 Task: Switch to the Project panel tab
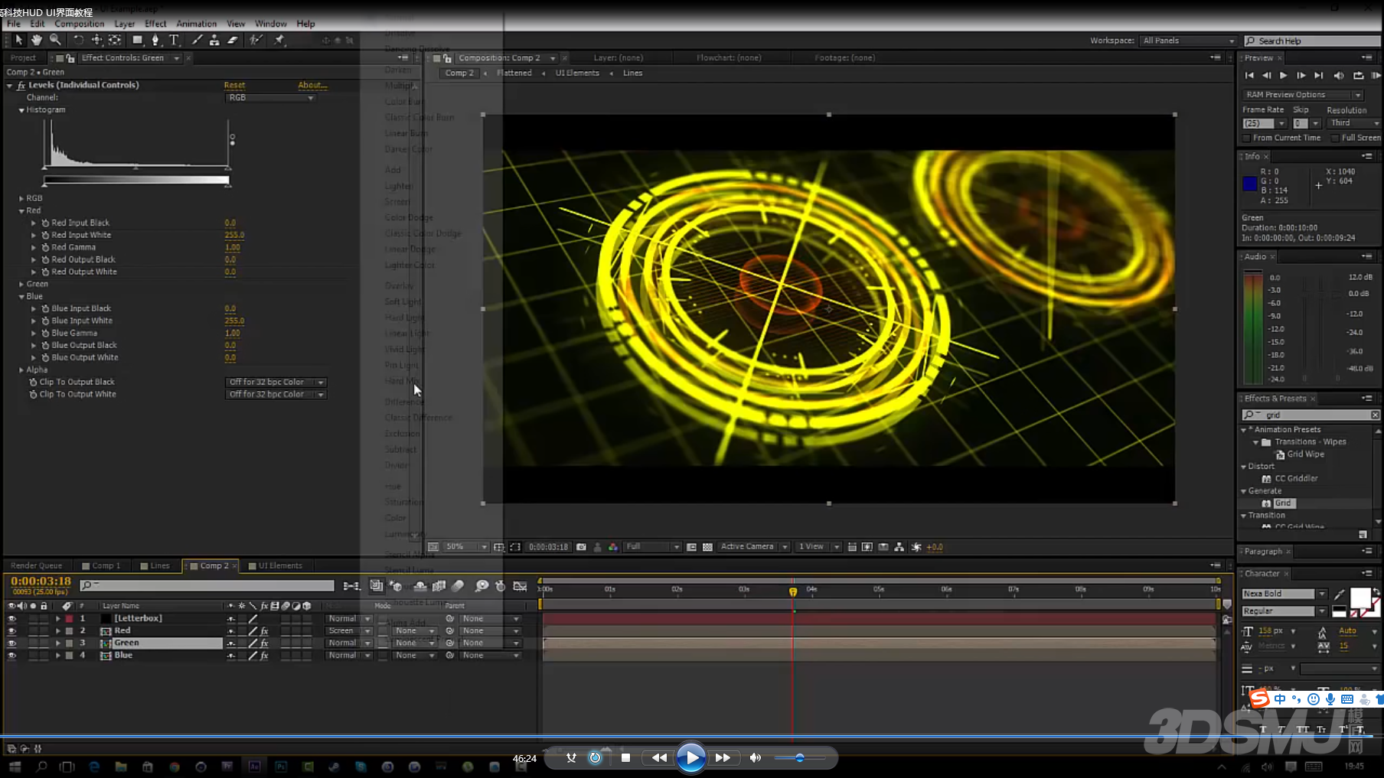(x=23, y=57)
